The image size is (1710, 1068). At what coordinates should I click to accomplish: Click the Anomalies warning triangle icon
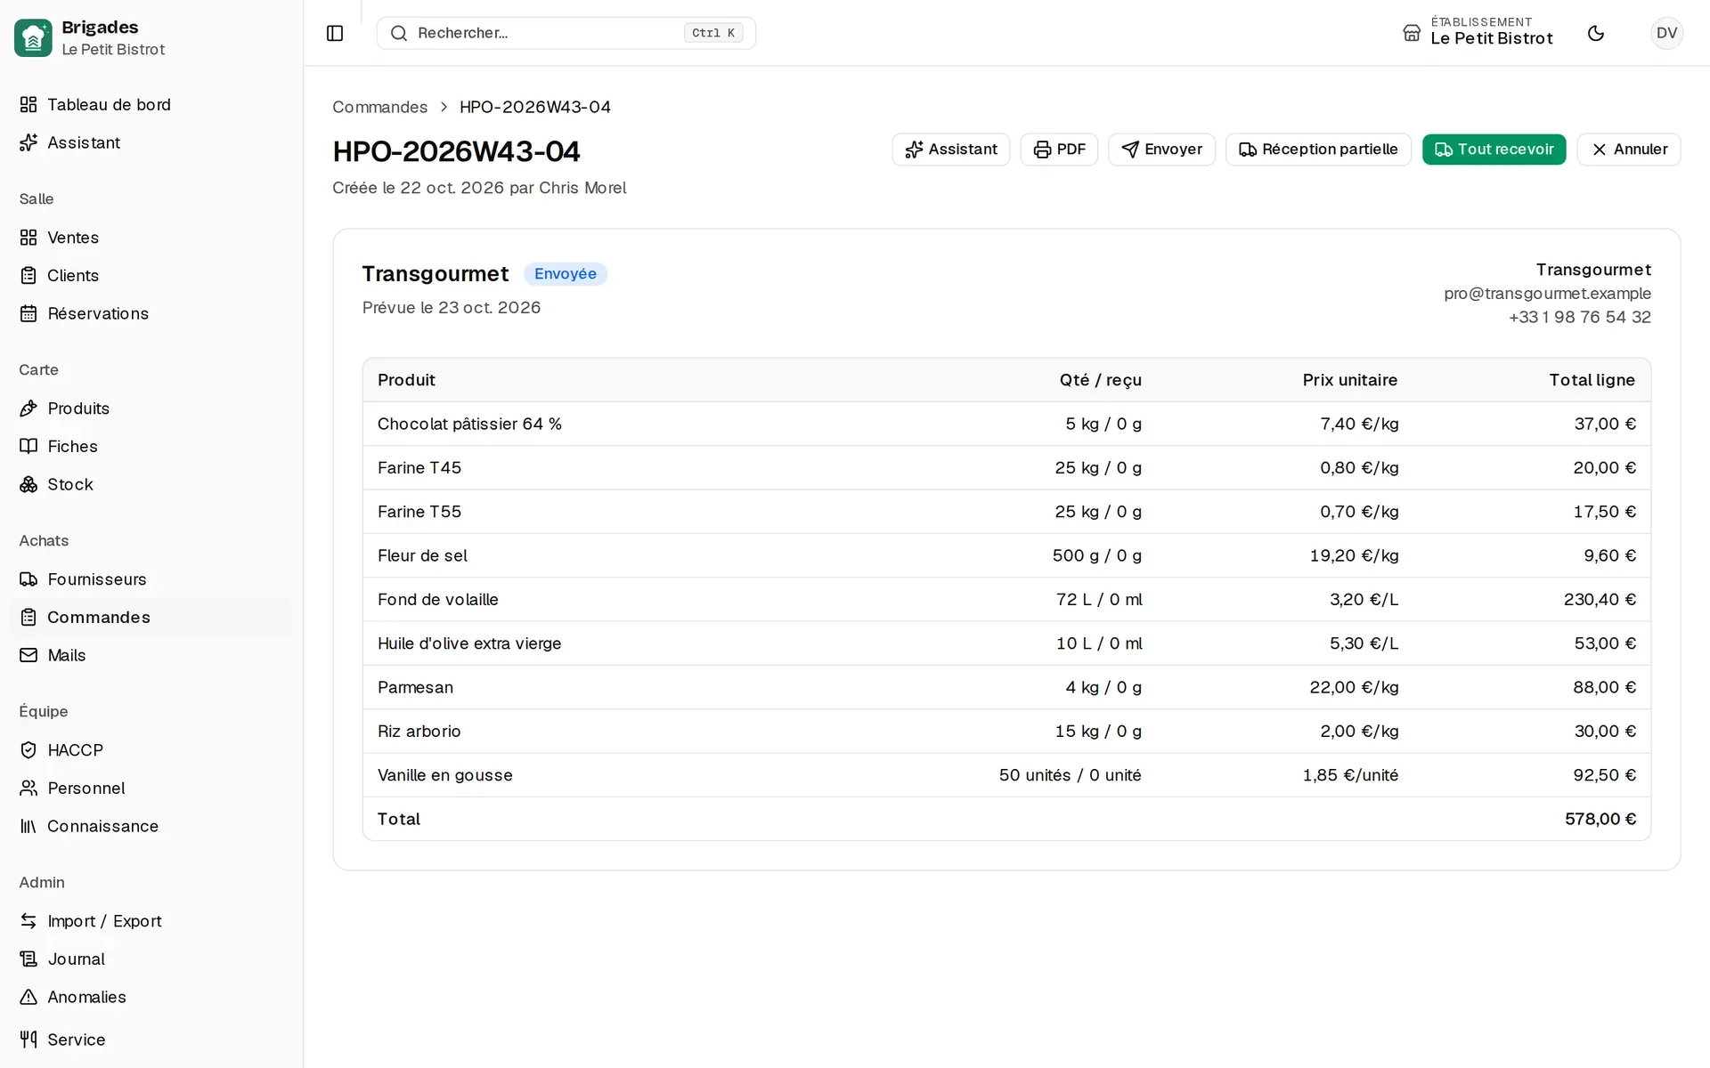pyautogui.click(x=28, y=997)
